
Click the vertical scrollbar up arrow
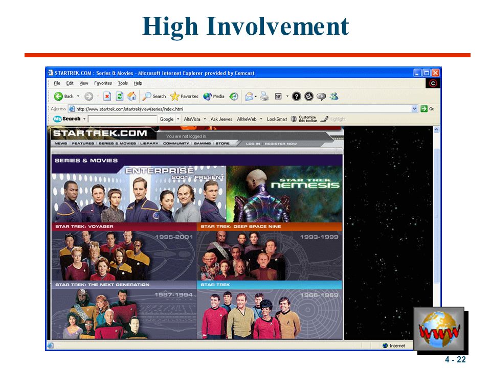[x=436, y=129]
